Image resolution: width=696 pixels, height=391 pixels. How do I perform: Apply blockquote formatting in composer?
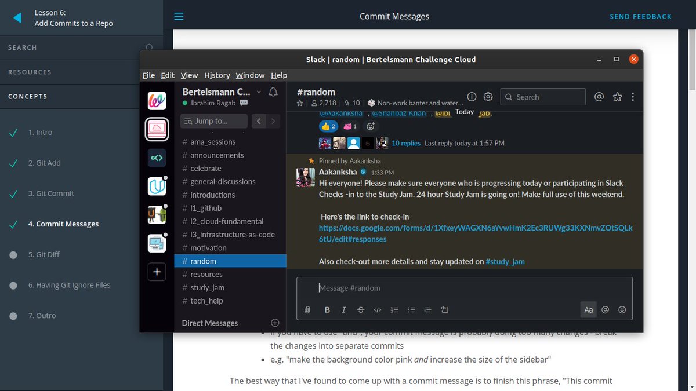point(428,310)
